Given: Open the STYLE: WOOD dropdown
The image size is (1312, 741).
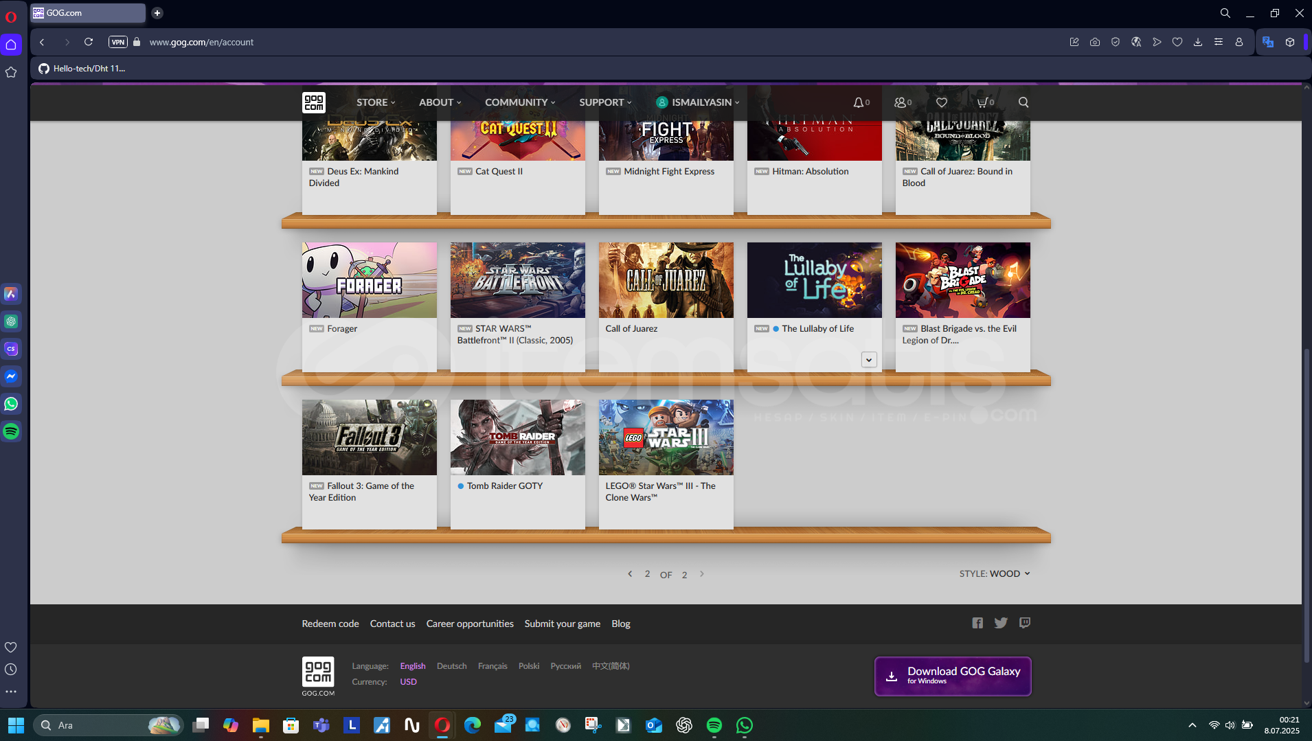Looking at the screenshot, I should pyautogui.click(x=995, y=573).
